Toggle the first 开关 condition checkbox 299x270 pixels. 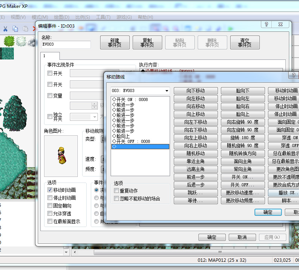click(50, 73)
